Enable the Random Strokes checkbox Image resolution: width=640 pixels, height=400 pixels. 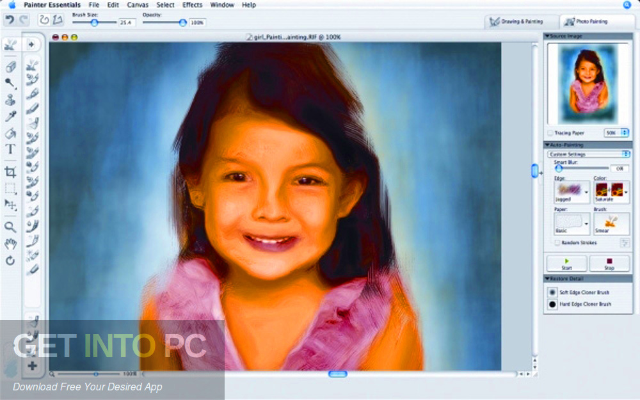tap(557, 243)
